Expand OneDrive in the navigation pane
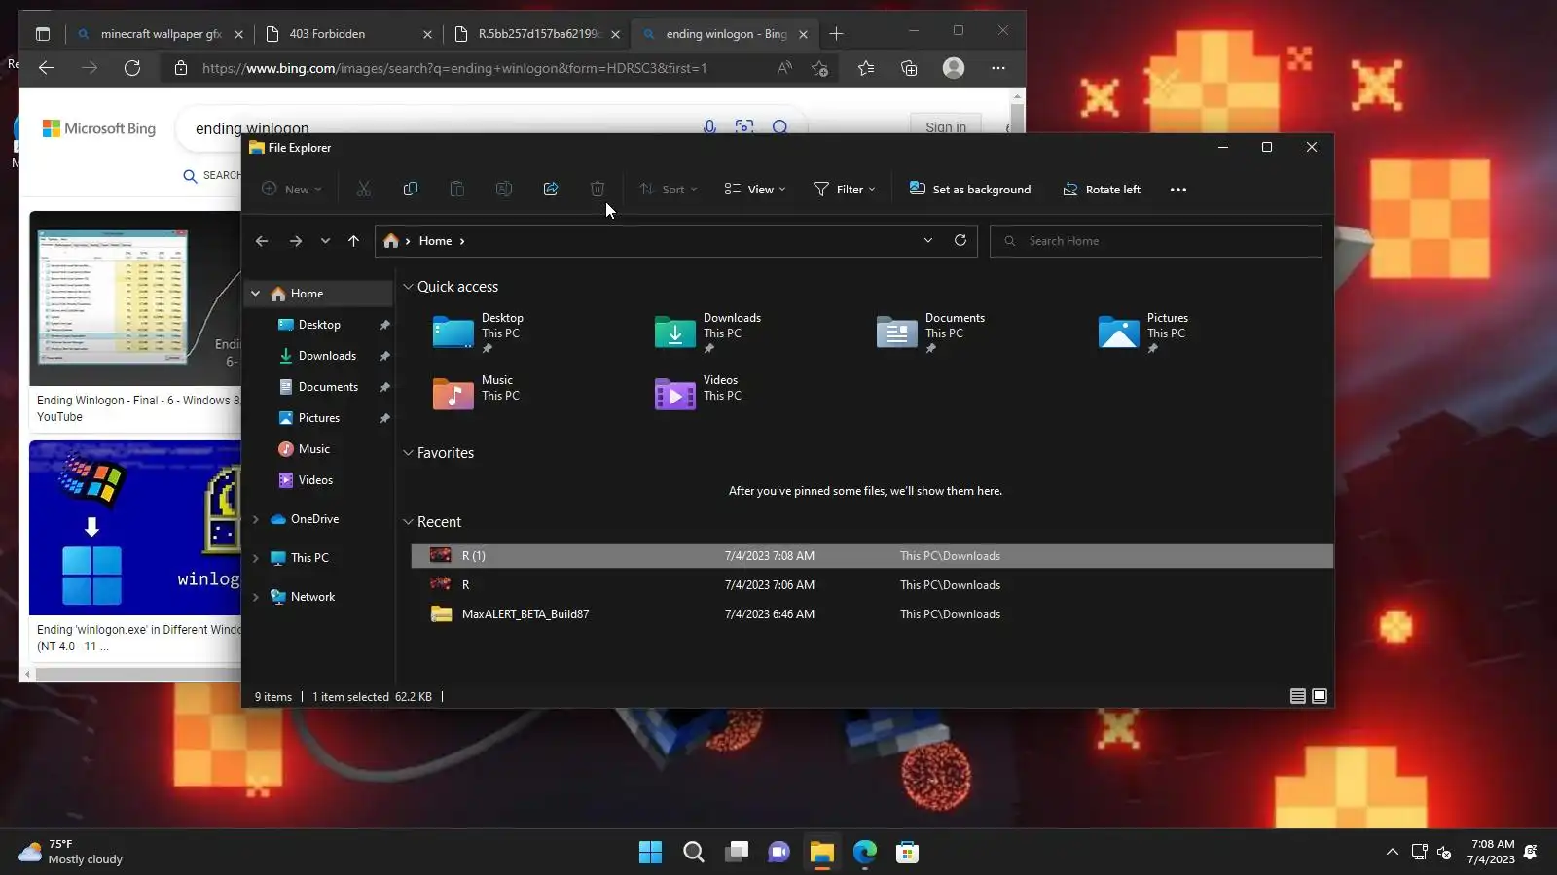The image size is (1557, 875). pyautogui.click(x=256, y=519)
